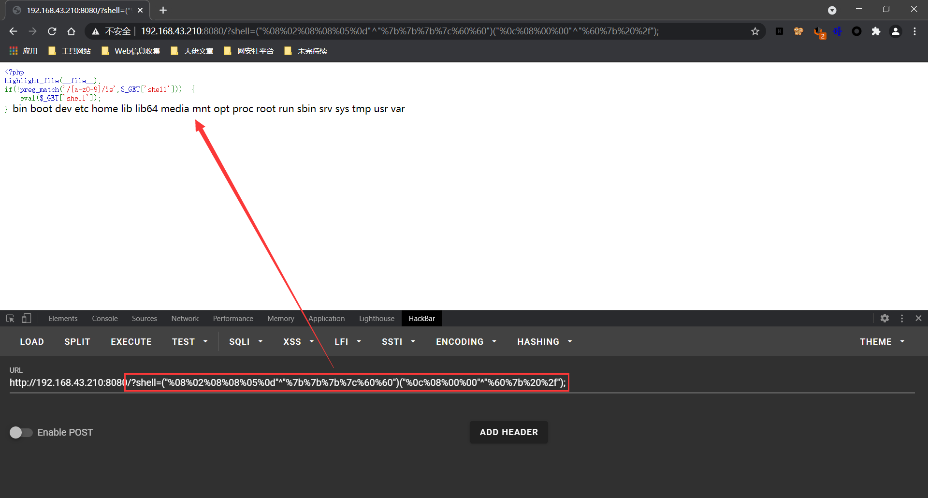Expand the TEST dropdown
The image size is (928, 498).
tap(190, 342)
